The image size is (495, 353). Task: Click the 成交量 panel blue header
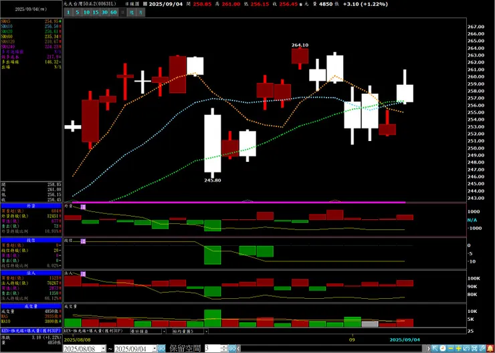pos(31,306)
